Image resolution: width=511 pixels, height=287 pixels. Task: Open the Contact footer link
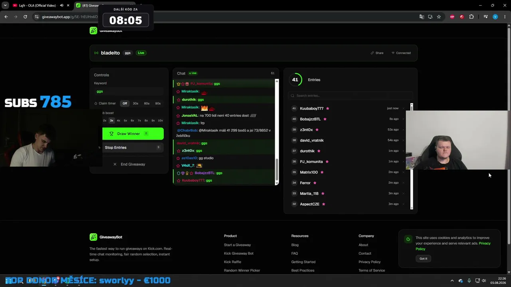[x=365, y=254]
